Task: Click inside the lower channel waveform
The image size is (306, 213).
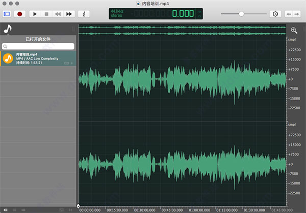Action: tap(182, 164)
